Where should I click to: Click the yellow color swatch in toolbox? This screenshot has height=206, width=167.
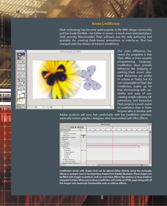click(18, 101)
